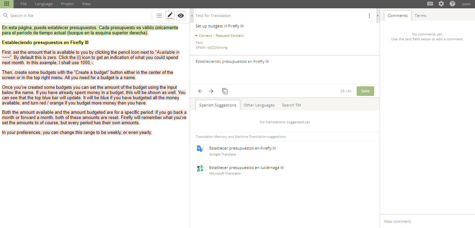
Task: Open Text for Translation options menu
Action: 369,16
